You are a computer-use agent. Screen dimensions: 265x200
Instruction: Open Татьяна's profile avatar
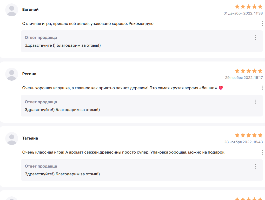12,139
